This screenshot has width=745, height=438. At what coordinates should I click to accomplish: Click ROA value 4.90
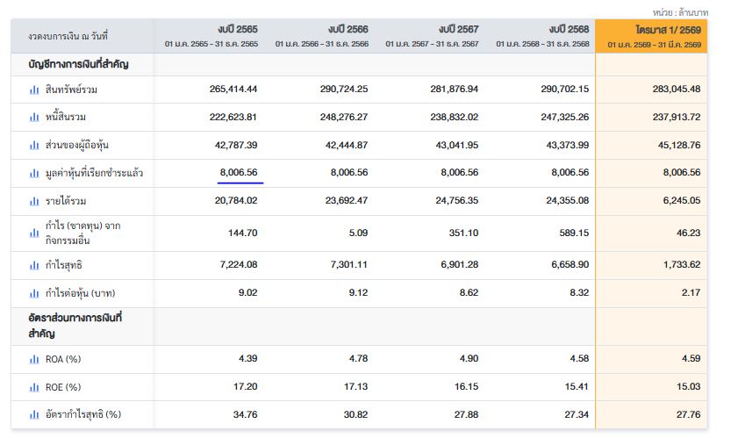click(x=469, y=359)
